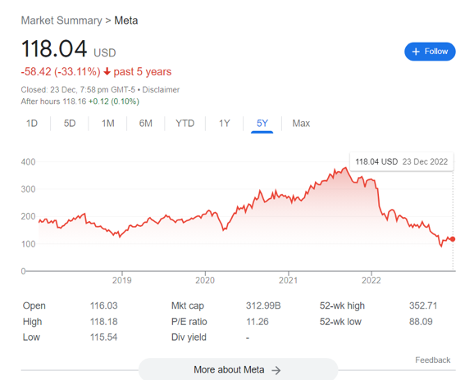Select the 5Y time range tab
Image resolution: width=474 pixels, height=380 pixels.
click(x=262, y=124)
